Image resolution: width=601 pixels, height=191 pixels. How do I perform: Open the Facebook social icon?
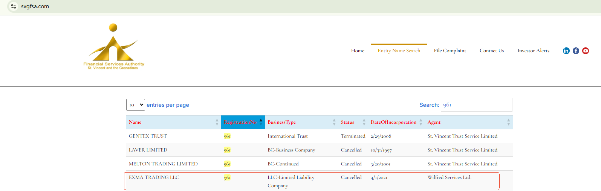pyautogui.click(x=576, y=51)
